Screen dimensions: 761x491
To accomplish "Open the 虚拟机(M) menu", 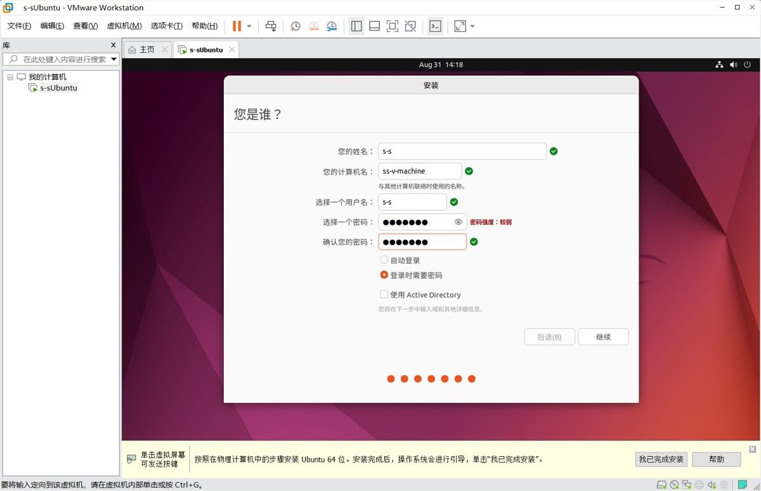I will pyautogui.click(x=124, y=26).
